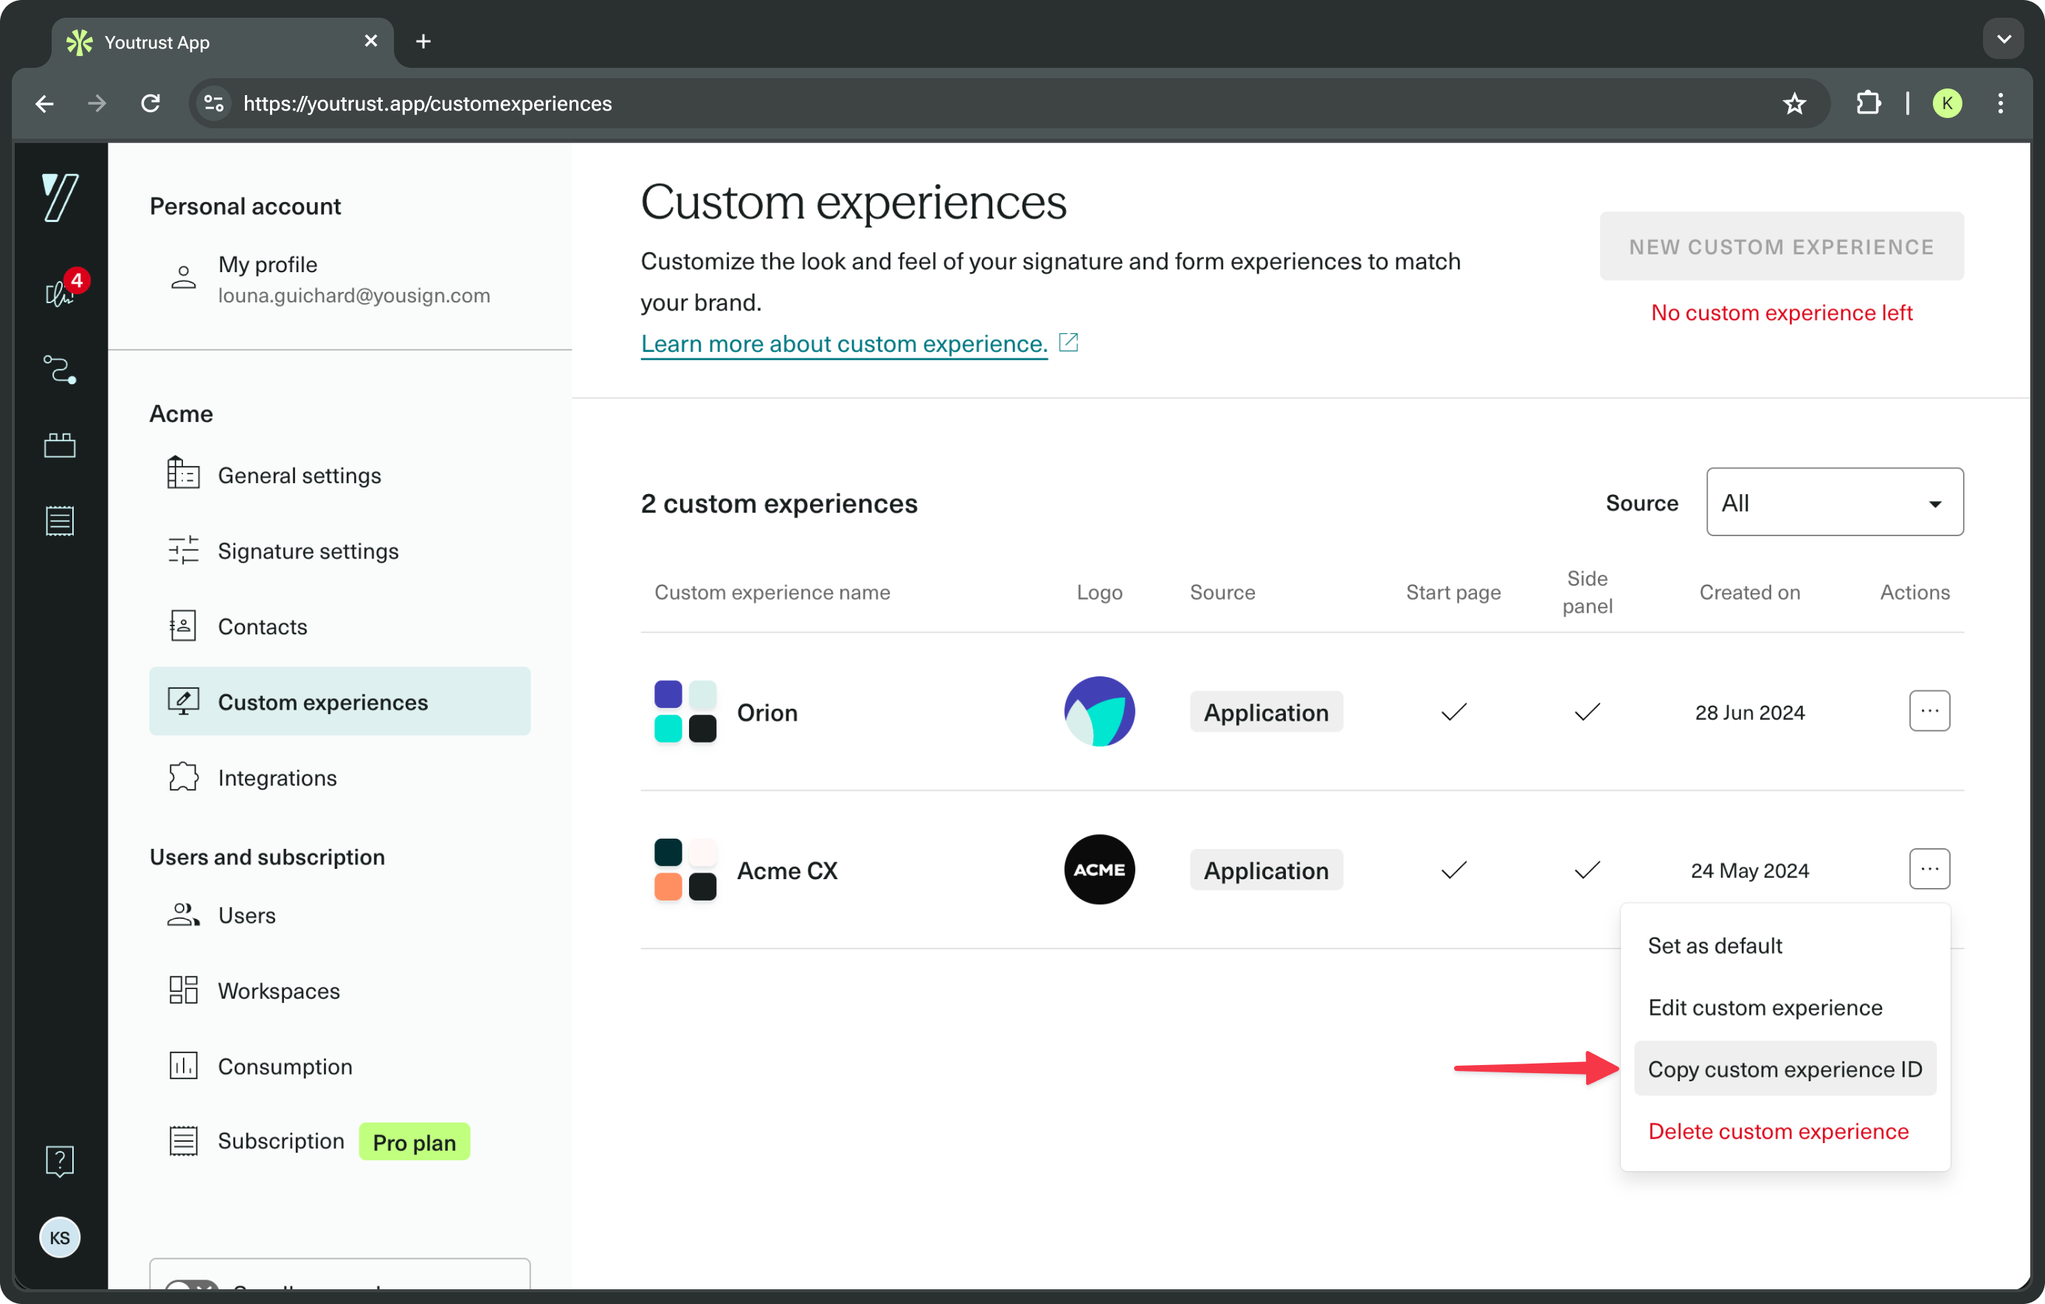
Task: Go to Signature settings page
Action: [x=308, y=551]
